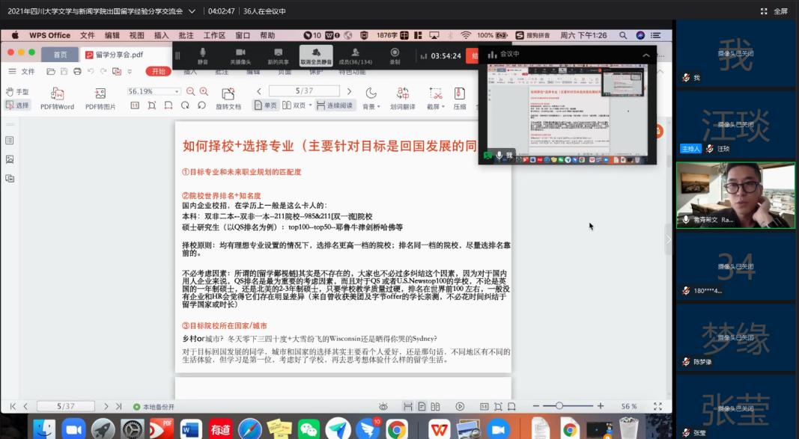Select the 手型 hand tool
Viewport: 799px width, 439px height.
(16, 91)
